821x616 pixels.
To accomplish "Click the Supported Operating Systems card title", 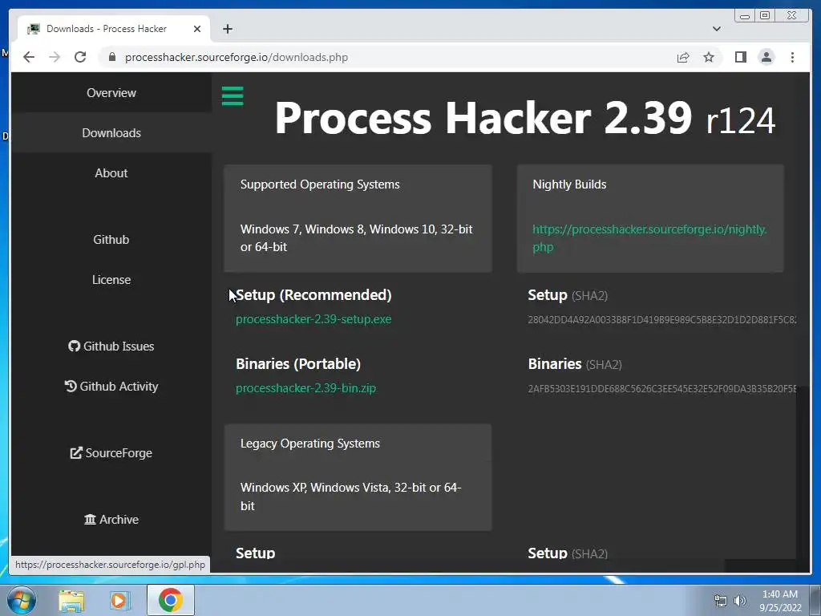I will click(320, 184).
